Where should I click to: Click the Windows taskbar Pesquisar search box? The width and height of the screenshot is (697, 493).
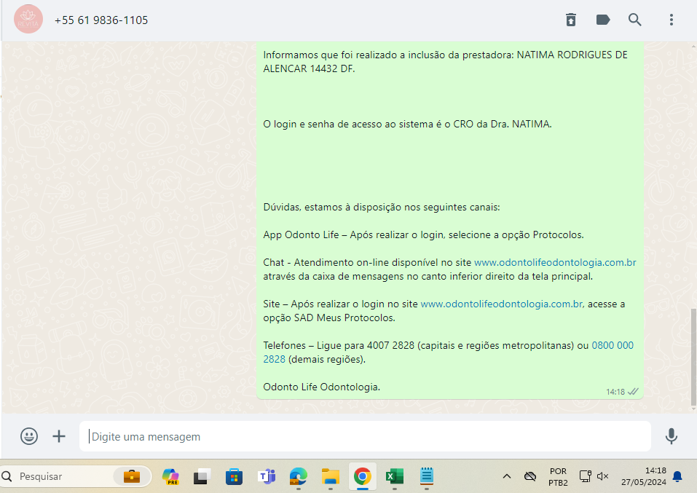coord(76,476)
